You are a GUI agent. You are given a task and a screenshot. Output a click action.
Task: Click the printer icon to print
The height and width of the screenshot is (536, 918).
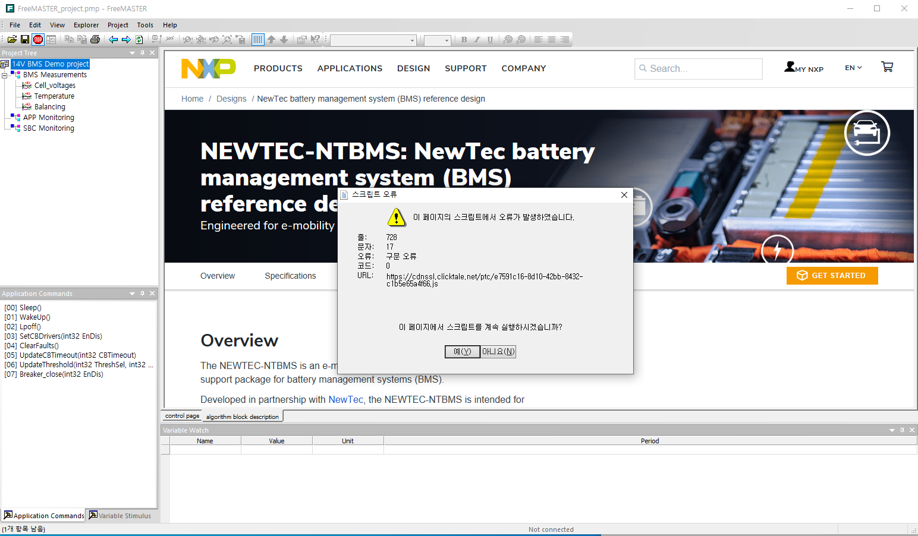coord(95,39)
